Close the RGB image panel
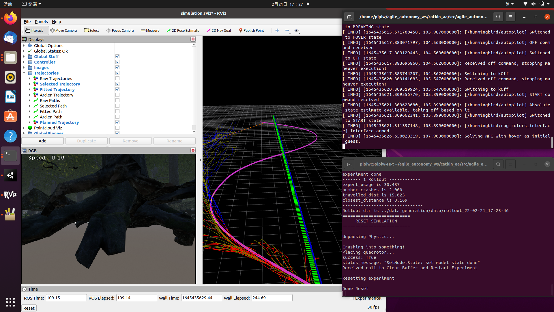 tap(193, 150)
